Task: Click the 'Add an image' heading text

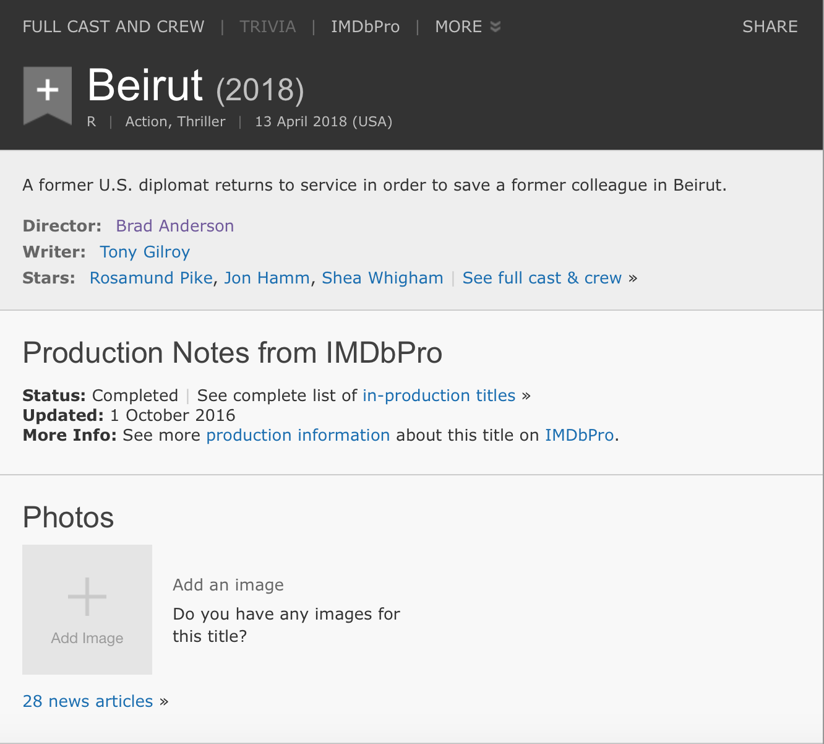Action: (228, 585)
